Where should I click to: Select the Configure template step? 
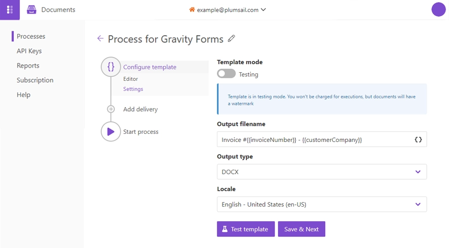(x=150, y=67)
